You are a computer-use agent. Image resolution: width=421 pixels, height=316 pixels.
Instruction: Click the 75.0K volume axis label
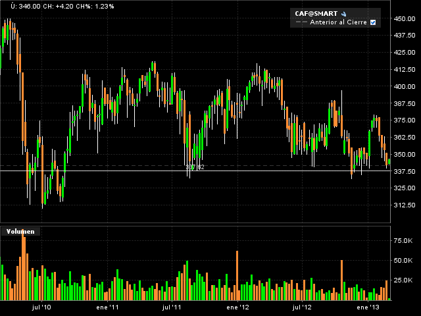click(x=403, y=241)
